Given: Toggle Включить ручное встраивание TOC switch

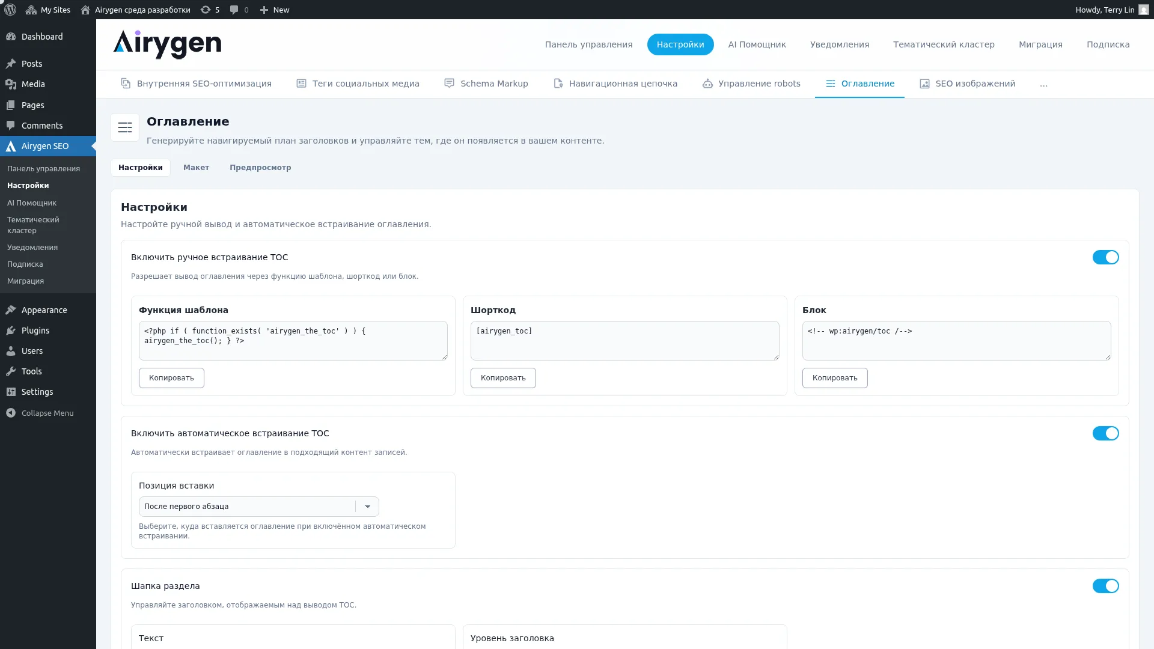Looking at the screenshot, I should tap(1105, 257).
